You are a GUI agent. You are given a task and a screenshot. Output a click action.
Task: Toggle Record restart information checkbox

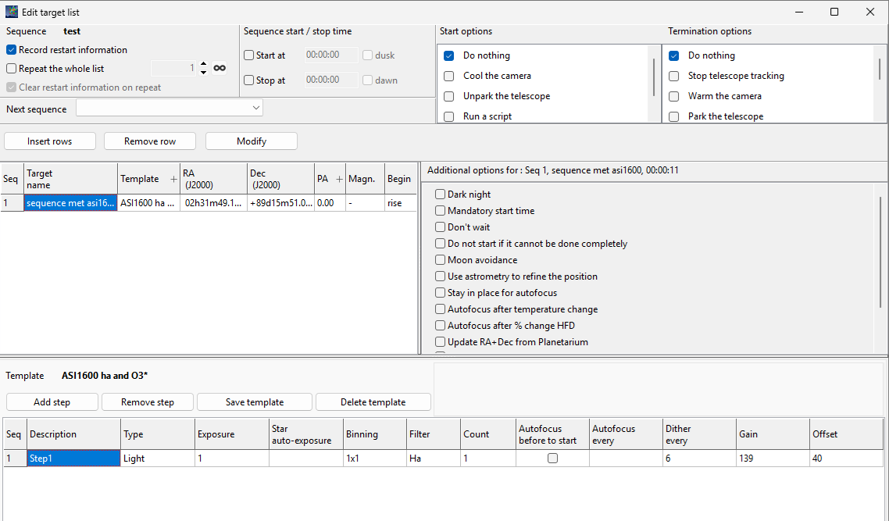(12, 50)
